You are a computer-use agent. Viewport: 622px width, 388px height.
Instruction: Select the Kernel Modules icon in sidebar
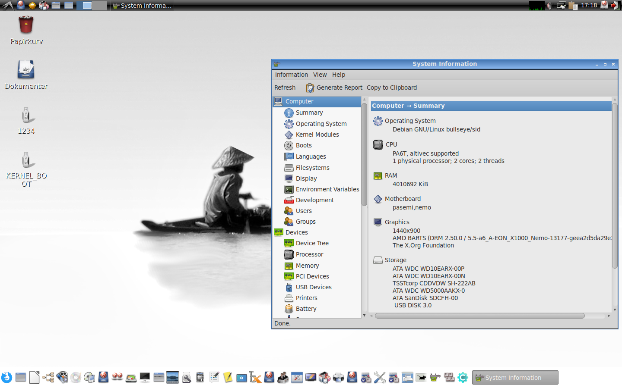tap(289, 135)
